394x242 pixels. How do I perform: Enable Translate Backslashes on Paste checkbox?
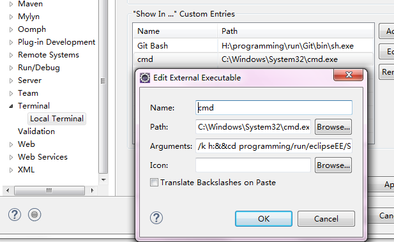pyautogui.click(x=154, y=182)
